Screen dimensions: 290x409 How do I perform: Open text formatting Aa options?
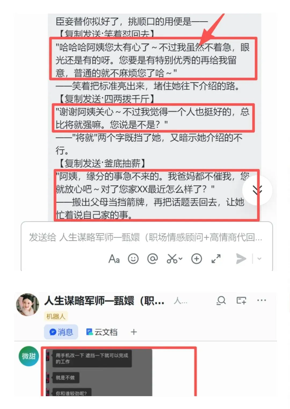click(114, 259)
